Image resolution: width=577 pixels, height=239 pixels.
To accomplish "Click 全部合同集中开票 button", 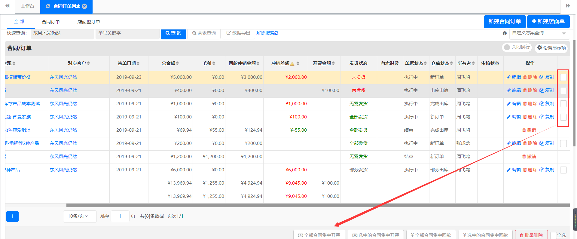I will (x=319, y=235).
